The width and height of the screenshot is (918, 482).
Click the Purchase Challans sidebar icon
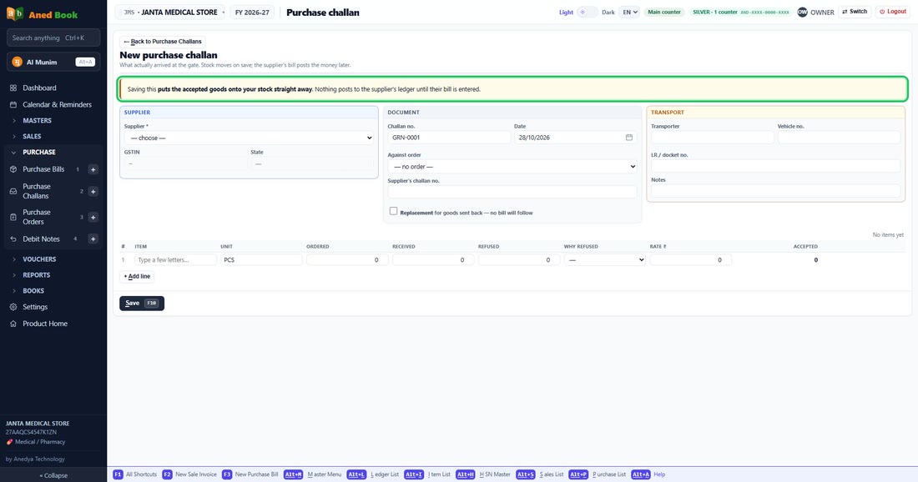[13, 191]
